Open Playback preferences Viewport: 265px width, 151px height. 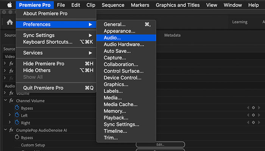coord(126,118)
